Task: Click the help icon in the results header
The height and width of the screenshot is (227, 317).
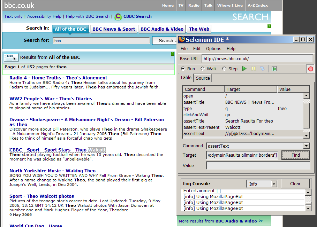Action: click(173, 54)
